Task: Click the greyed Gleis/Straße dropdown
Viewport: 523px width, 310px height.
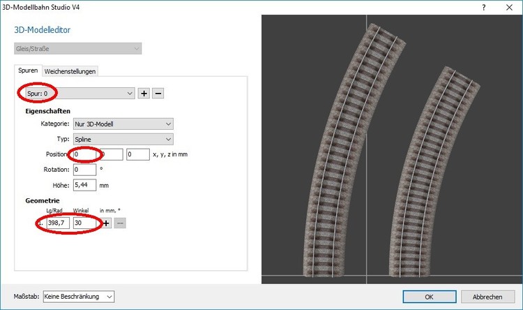Action: pos(77,48)
